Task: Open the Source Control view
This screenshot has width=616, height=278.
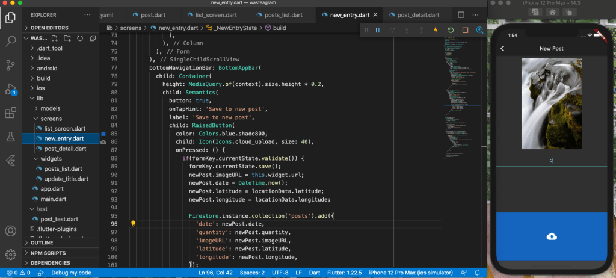Action: point(10,65)
